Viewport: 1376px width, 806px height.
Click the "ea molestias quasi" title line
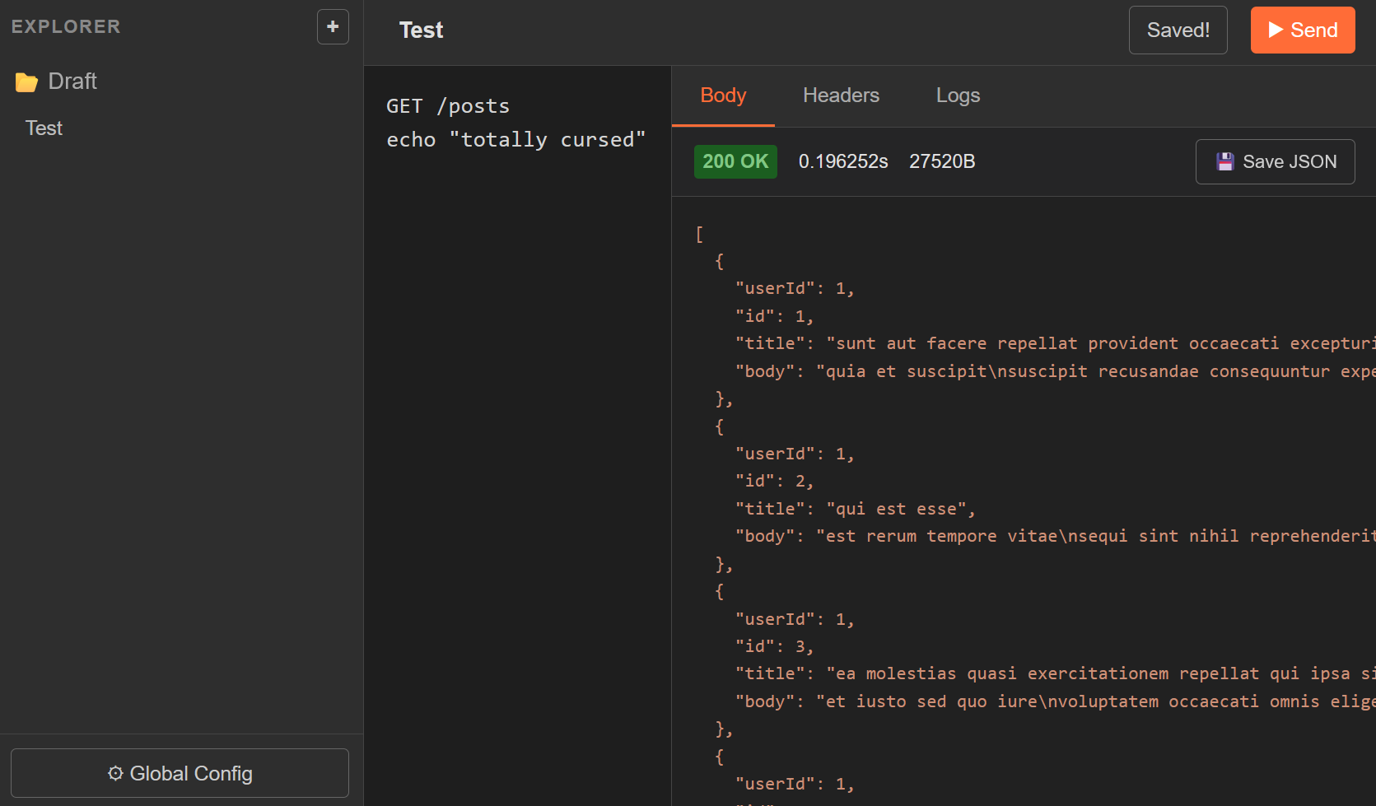coord(1055,673)
